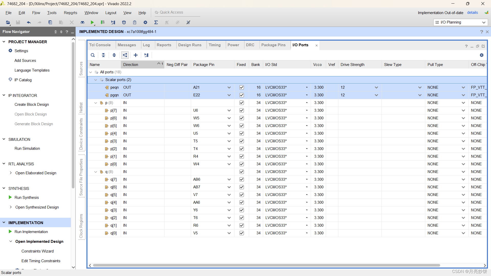Expand the Open Elaborated Design item
Image resolution: width=491 pixels, height=276 pixels.
[x=10, y=173]
